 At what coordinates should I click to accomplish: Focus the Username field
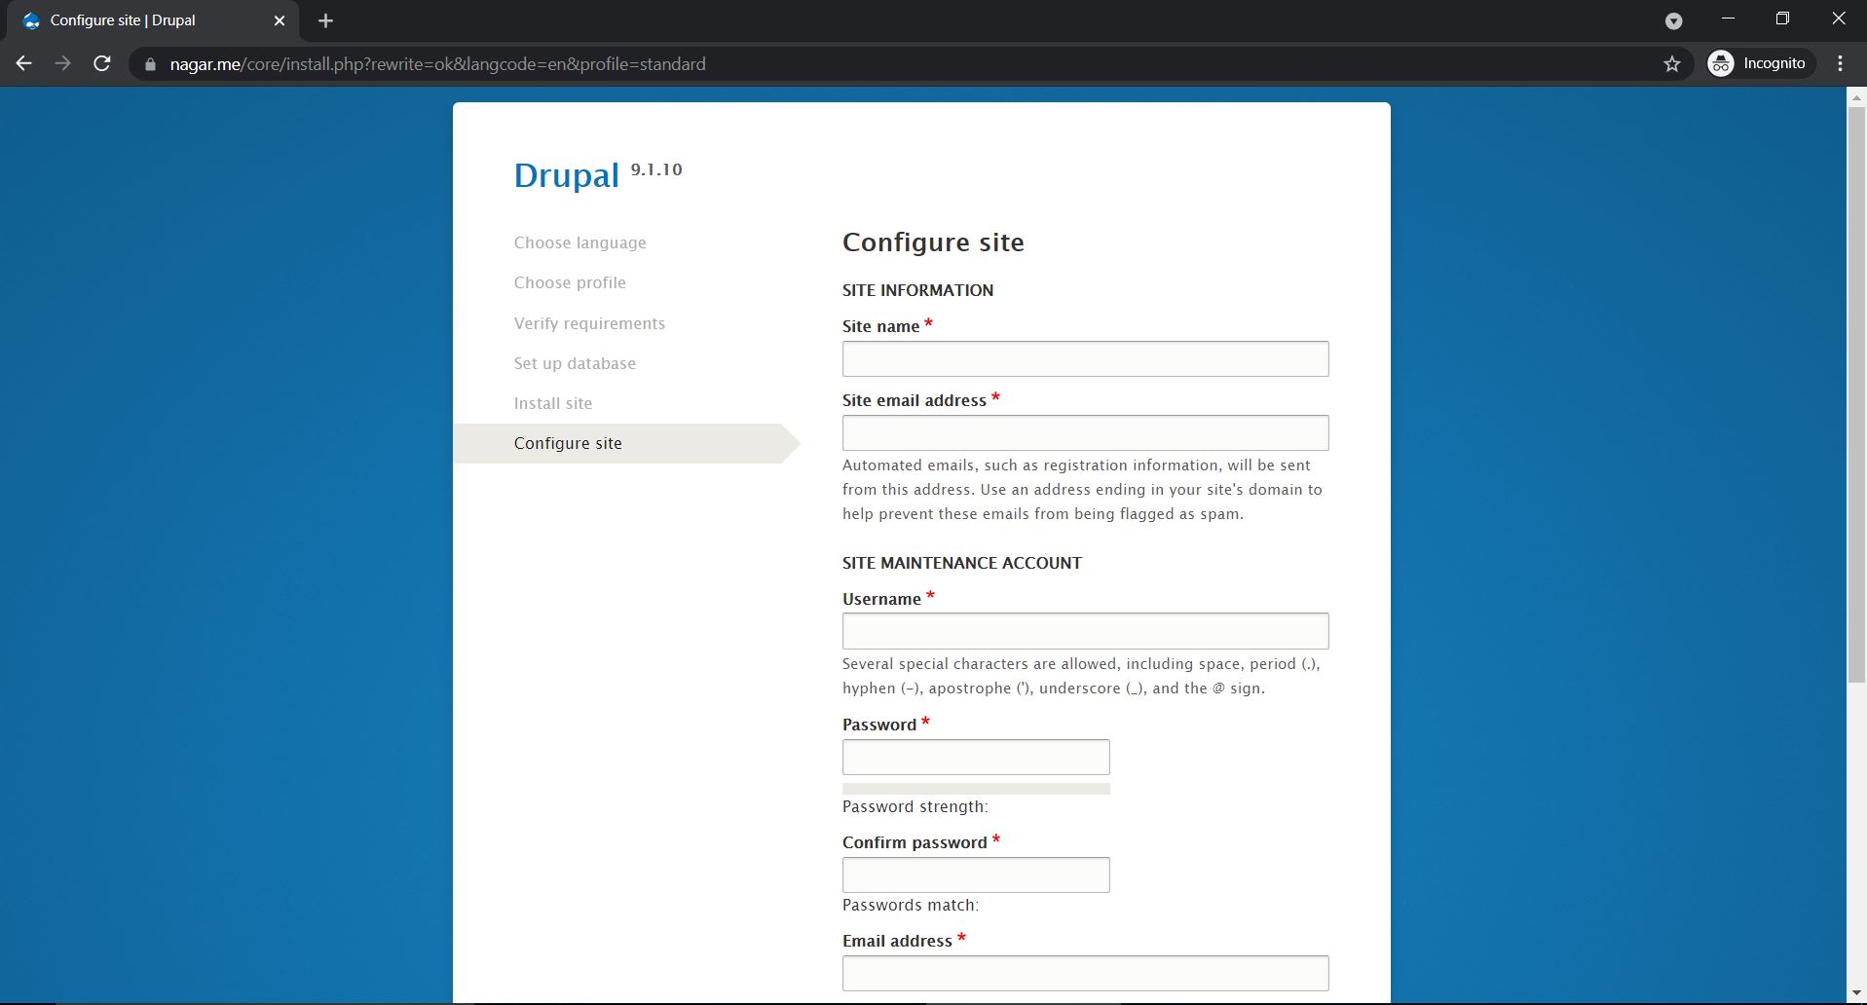click(x=1085, y=631)
